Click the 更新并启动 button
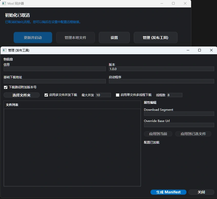This screenshot has height=199, width=217. coord(33,38)
